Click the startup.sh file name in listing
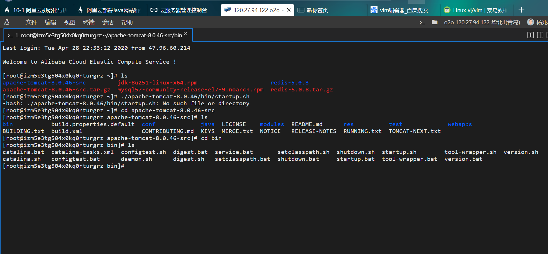This screenshot has width=548, height=254. 399,152
